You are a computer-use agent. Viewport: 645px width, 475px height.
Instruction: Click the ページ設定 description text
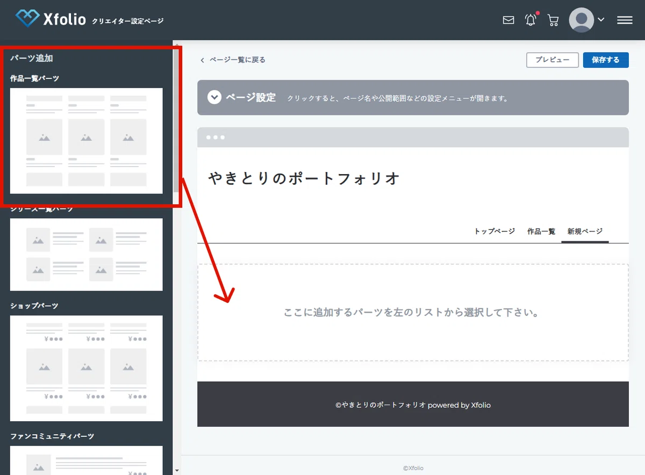(x=398, y=98)
